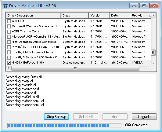Screen dimensions: 162x132
Task: Open the About dialog button
Action: click(115, 117)
